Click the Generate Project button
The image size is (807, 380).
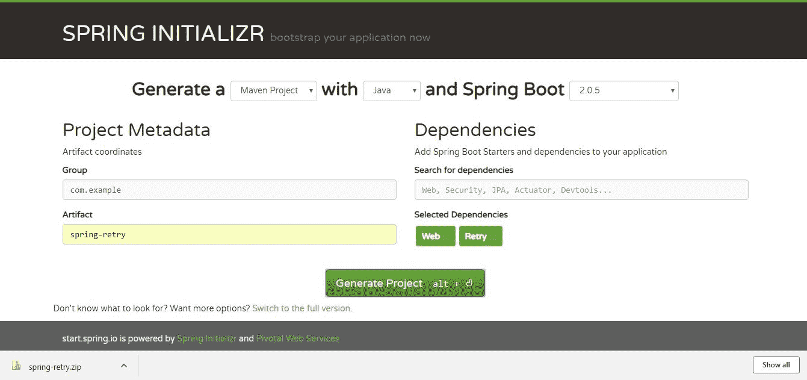[x=405, y=283]
